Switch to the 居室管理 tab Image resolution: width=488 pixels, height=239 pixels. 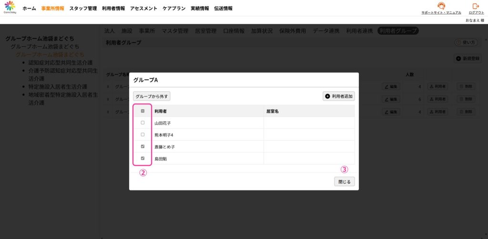tap(205, 31)
